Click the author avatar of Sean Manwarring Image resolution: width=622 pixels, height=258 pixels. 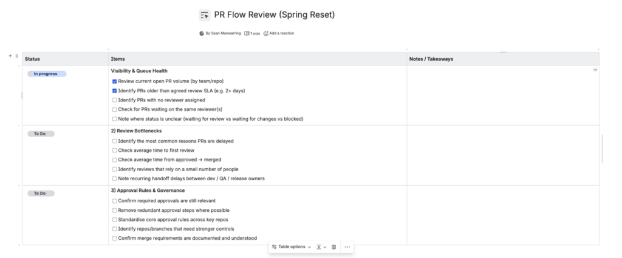click(202, 33)
